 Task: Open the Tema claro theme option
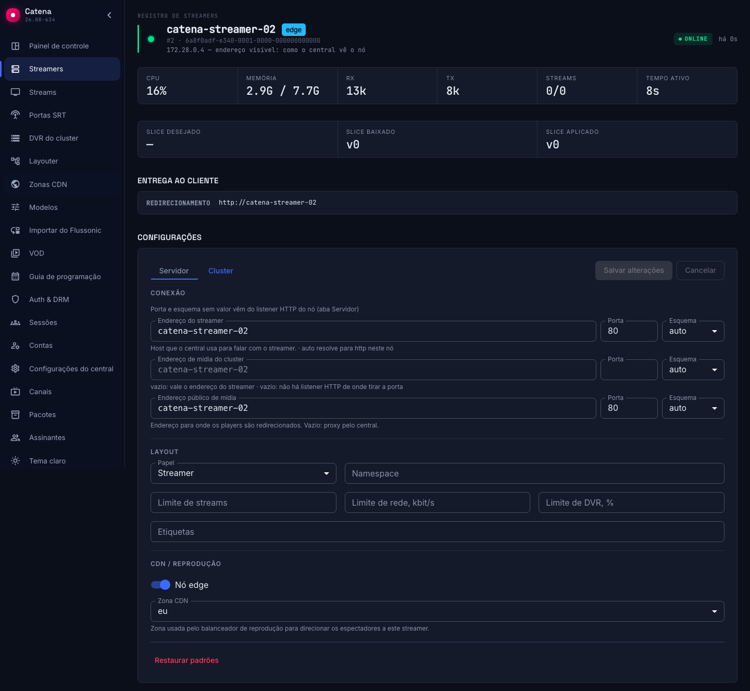pyautogui.click(x=63, y=461)
